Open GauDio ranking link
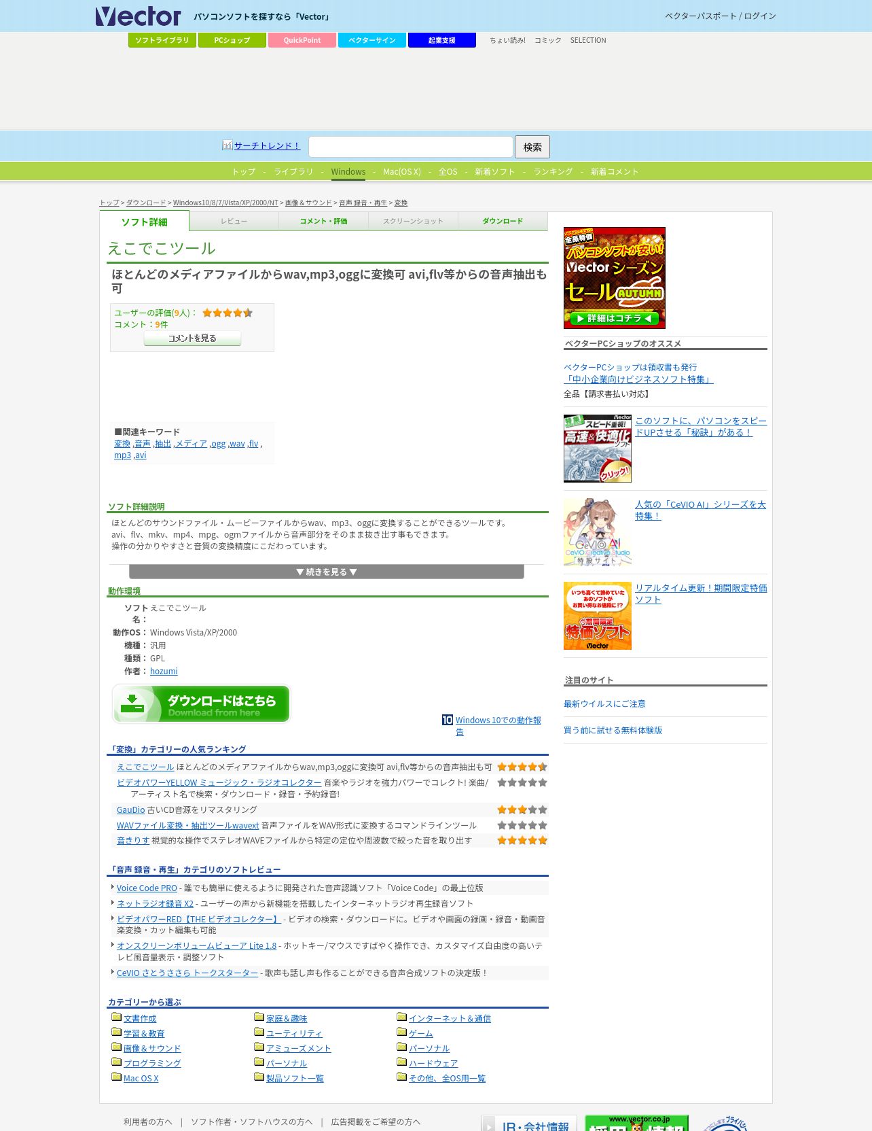The height and width of the screenshot is (1131, 872). (x=130, y=810)
